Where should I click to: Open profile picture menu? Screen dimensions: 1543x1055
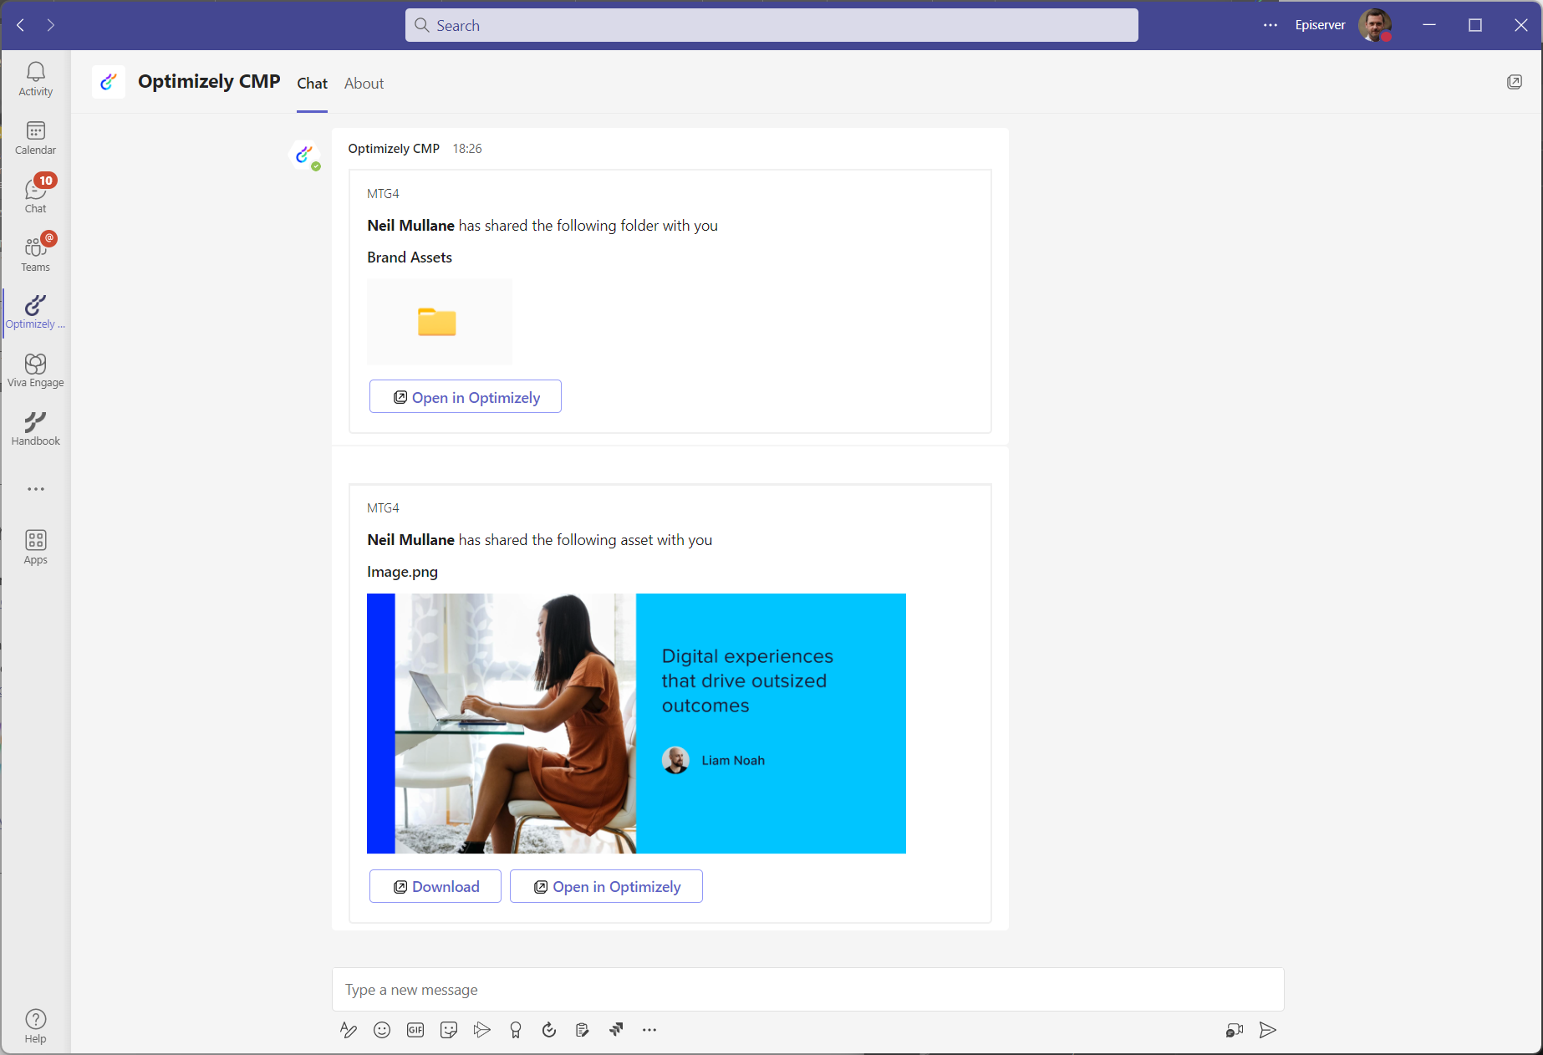[1375, 25]
